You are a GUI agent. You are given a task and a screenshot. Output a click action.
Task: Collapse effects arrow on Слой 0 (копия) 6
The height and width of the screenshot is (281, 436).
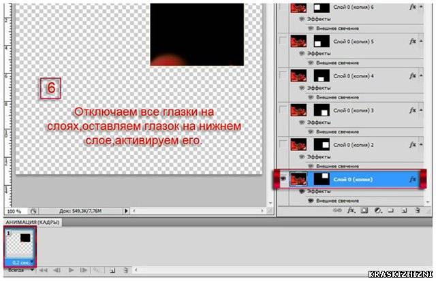coord(421,7)
